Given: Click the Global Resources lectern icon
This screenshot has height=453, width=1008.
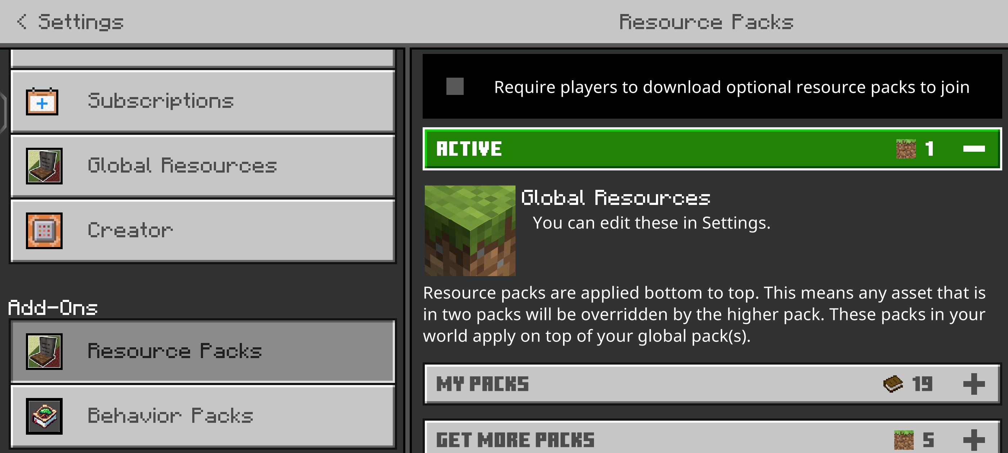Looking at the screenshot, I should click(44, 166).
